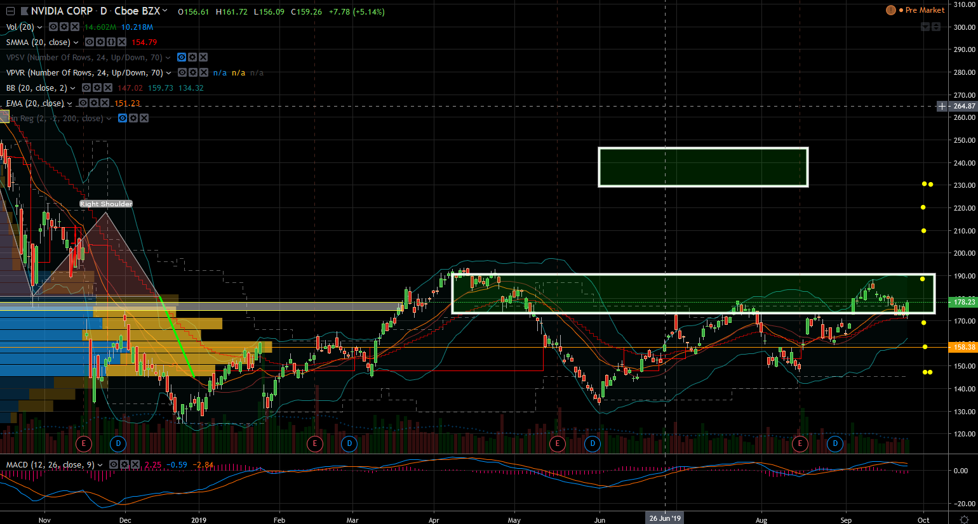Expand the EMA (20, close) dropdown arrow
This screenshot has height=524, width=978.
point(70,103)
